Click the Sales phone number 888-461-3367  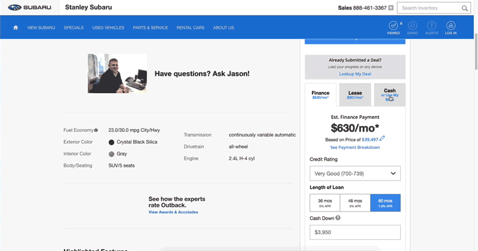coord(370,8)
